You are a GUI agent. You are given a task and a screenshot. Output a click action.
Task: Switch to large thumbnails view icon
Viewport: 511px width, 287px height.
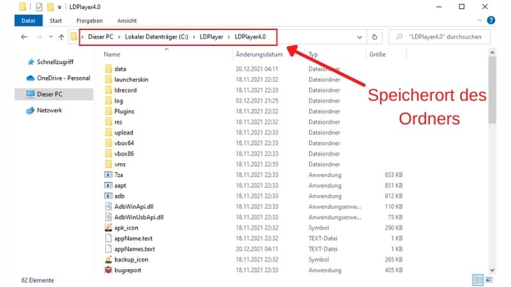pyautogui.click(x=489, y=280)
